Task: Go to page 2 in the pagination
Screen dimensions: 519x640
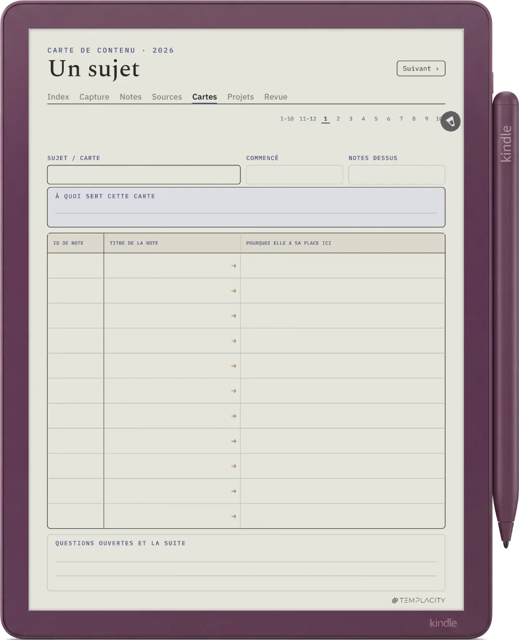Action: pyautogui.click(x=338, y=119)
